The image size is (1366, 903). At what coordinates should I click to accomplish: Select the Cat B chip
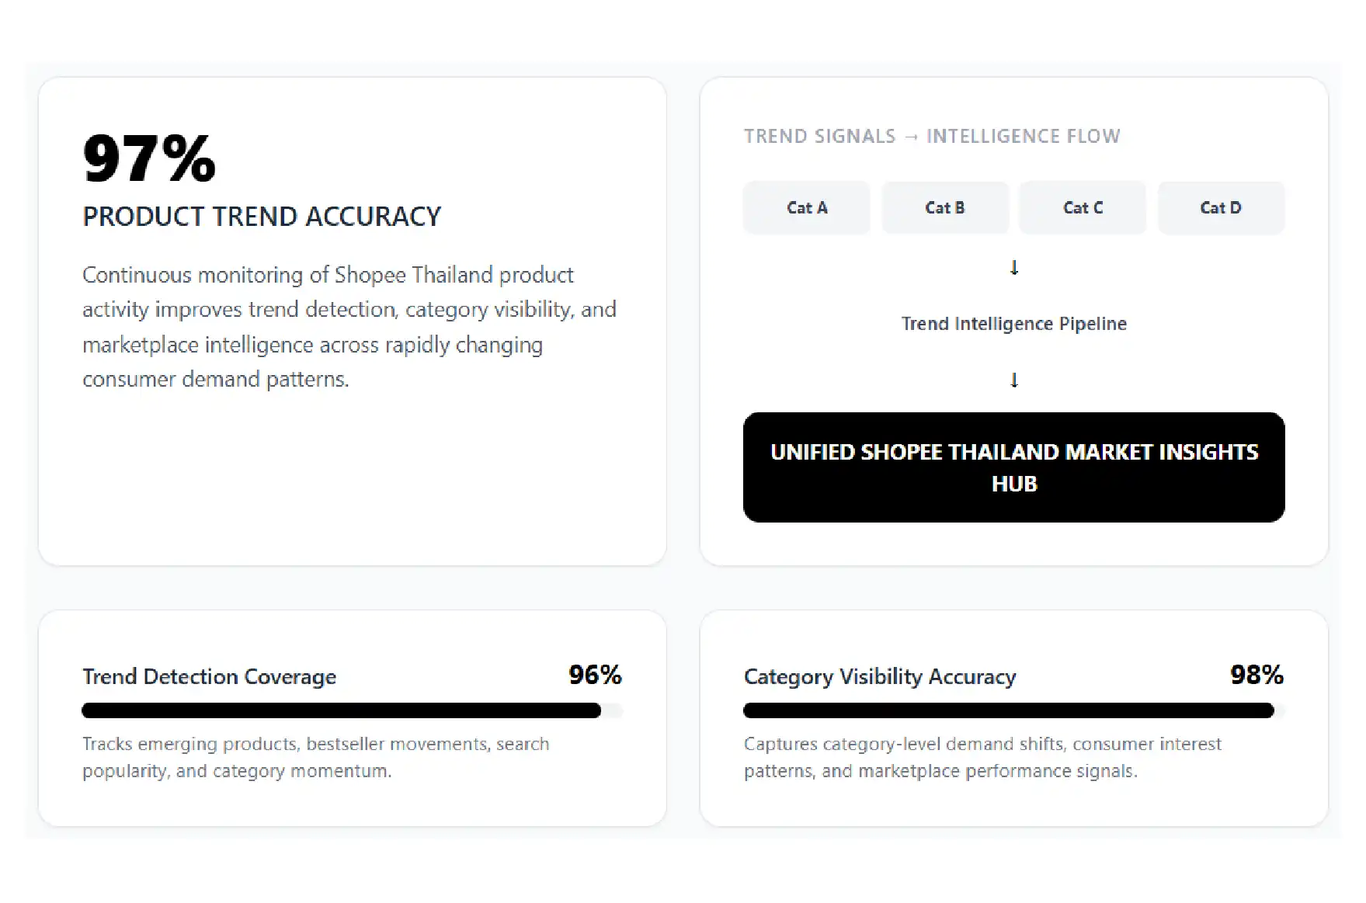pyautogui.click(x=944, y=207)
